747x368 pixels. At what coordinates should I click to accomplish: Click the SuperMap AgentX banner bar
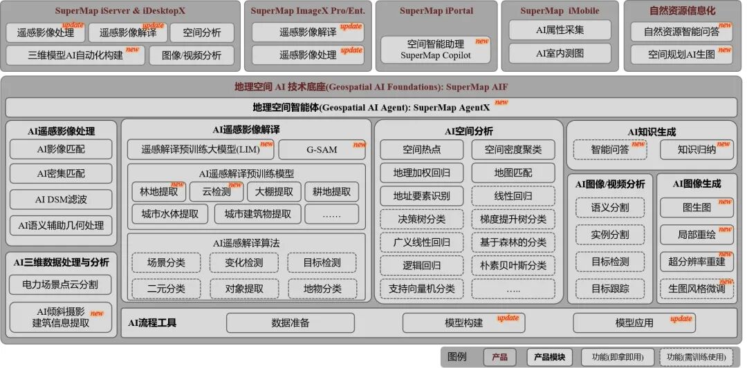[x=372, y=107]
